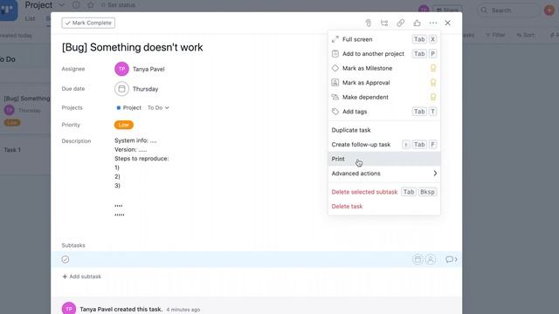Click the Project name chip
Viewport: 559px width, 314px height.
[129, 107]
